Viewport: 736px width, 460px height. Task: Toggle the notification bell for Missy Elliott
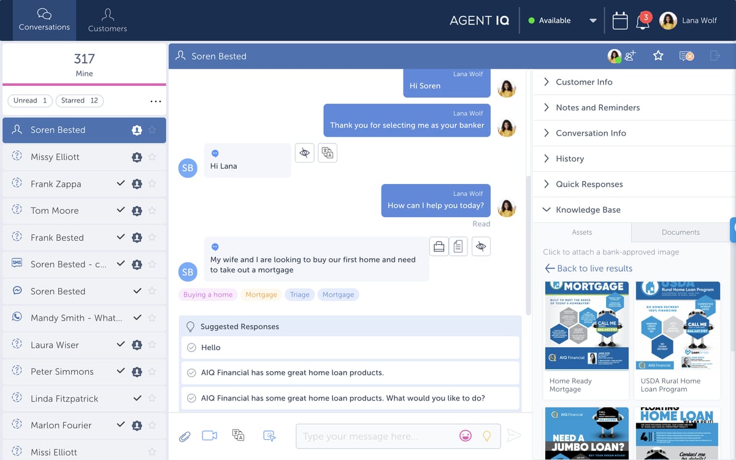(x=137, y=157)
